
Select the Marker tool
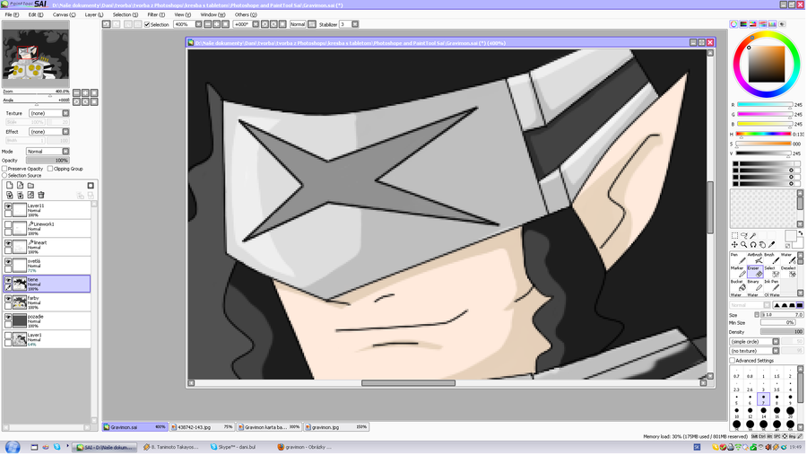coord(737,271)
